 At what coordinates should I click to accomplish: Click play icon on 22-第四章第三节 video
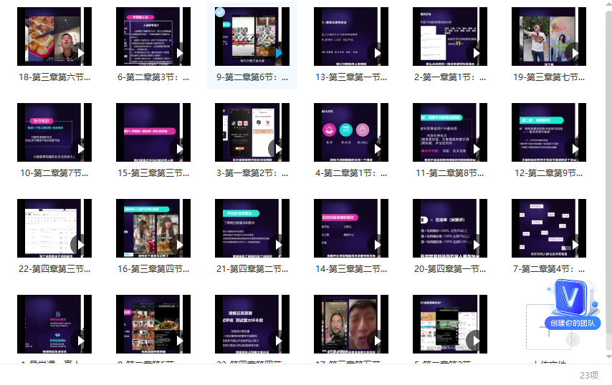(80, 245)
